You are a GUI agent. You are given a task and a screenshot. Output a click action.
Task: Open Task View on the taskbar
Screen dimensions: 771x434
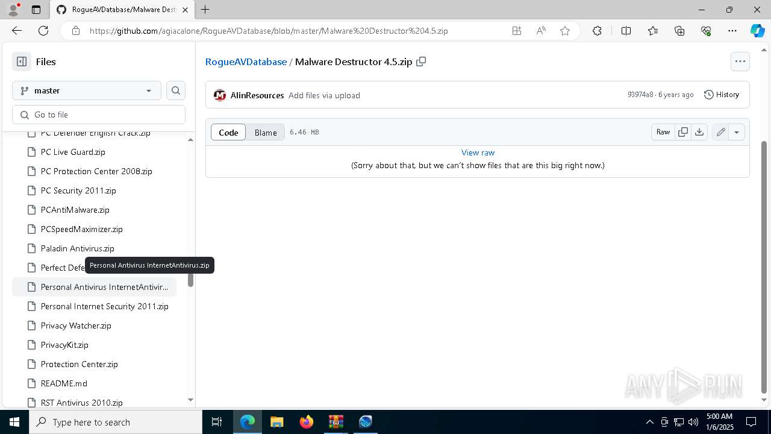[217, 422]
